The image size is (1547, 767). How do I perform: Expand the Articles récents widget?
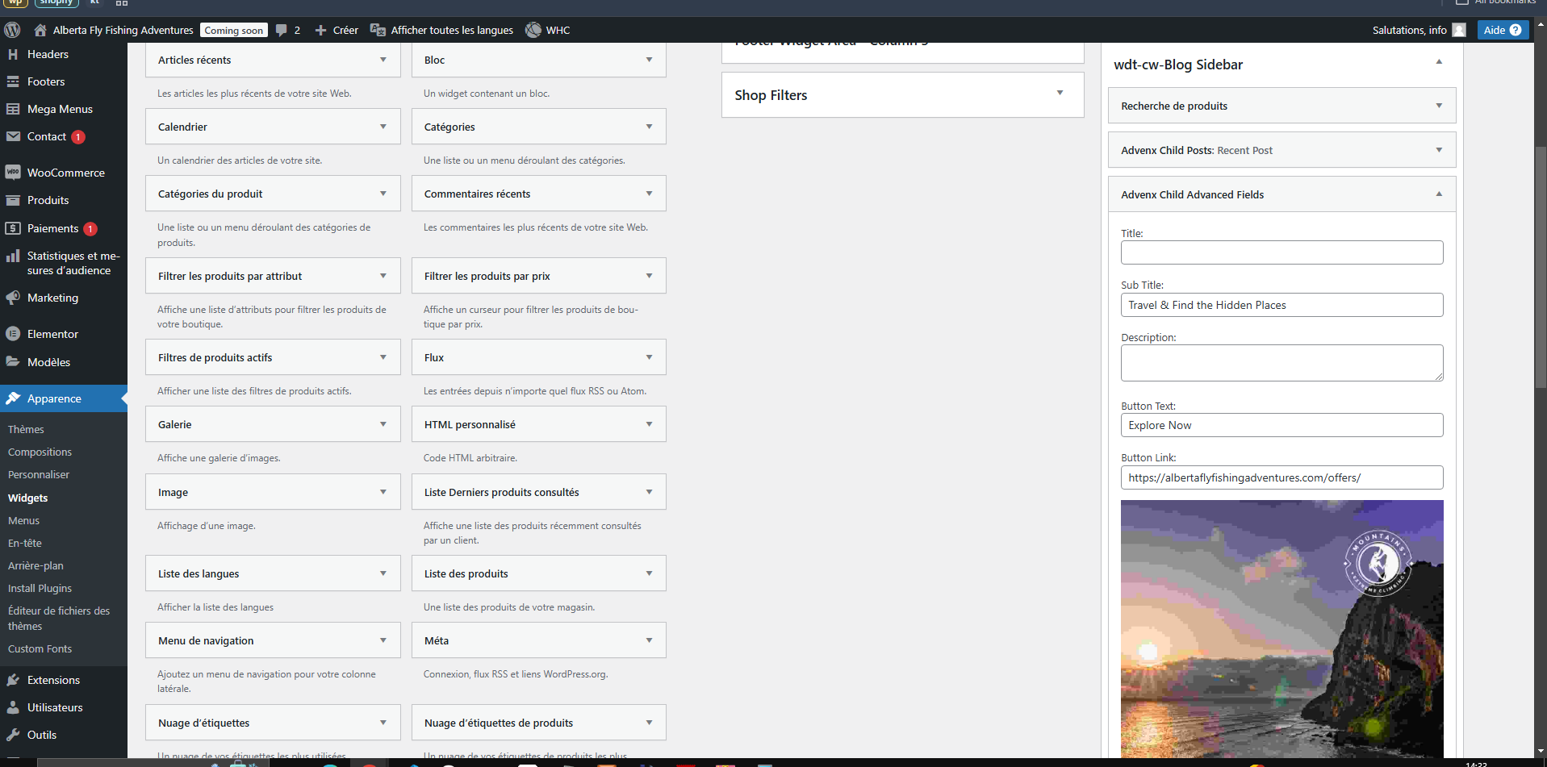(x=383, y=60)
